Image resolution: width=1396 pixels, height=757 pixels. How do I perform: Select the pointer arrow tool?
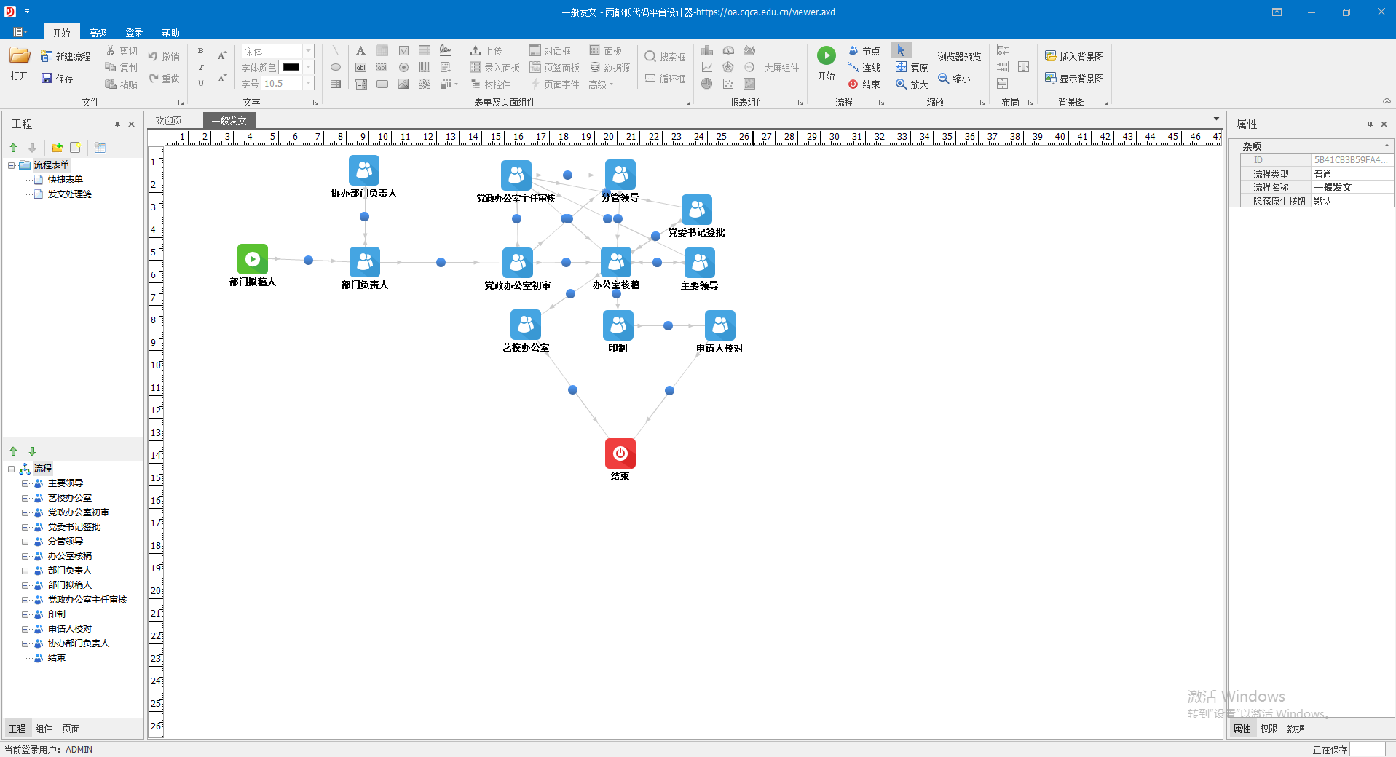[x=901, y=51]
